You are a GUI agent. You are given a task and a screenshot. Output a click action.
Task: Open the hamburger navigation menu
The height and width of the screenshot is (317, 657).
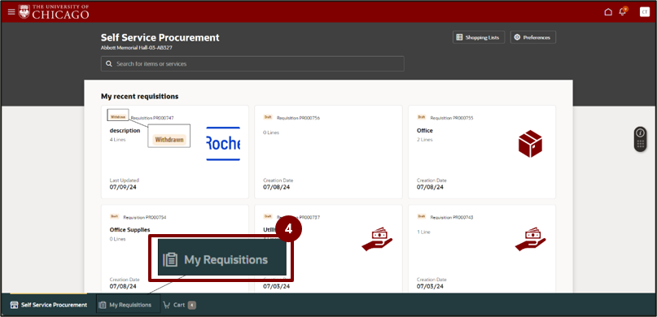(11, 11)
